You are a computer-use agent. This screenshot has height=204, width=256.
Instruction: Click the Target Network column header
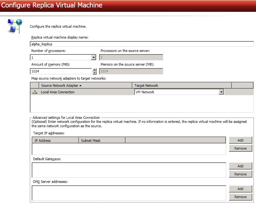tap(182, 86)
